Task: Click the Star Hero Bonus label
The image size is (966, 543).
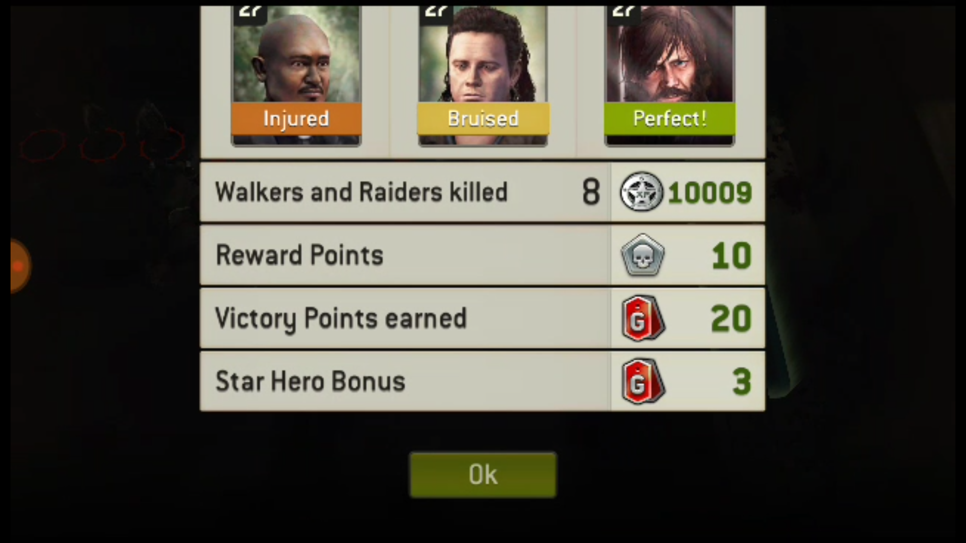Action: [310, 381]
